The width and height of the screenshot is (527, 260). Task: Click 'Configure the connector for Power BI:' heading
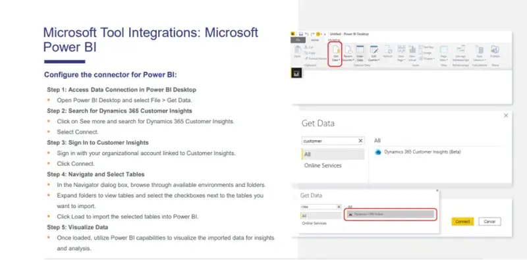coord(111,74)
